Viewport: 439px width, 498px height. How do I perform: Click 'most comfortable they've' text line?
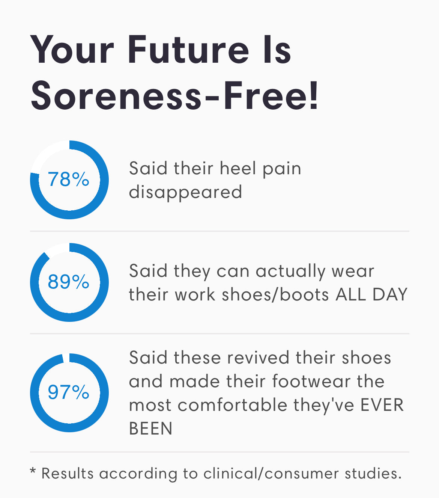coord(242,405)
